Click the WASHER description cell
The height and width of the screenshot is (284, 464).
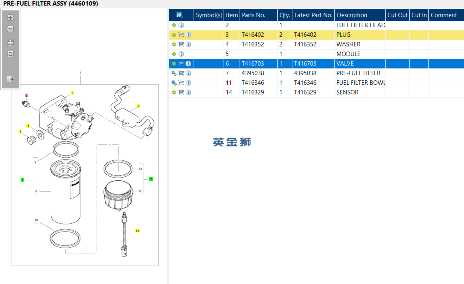click(360, 44)
